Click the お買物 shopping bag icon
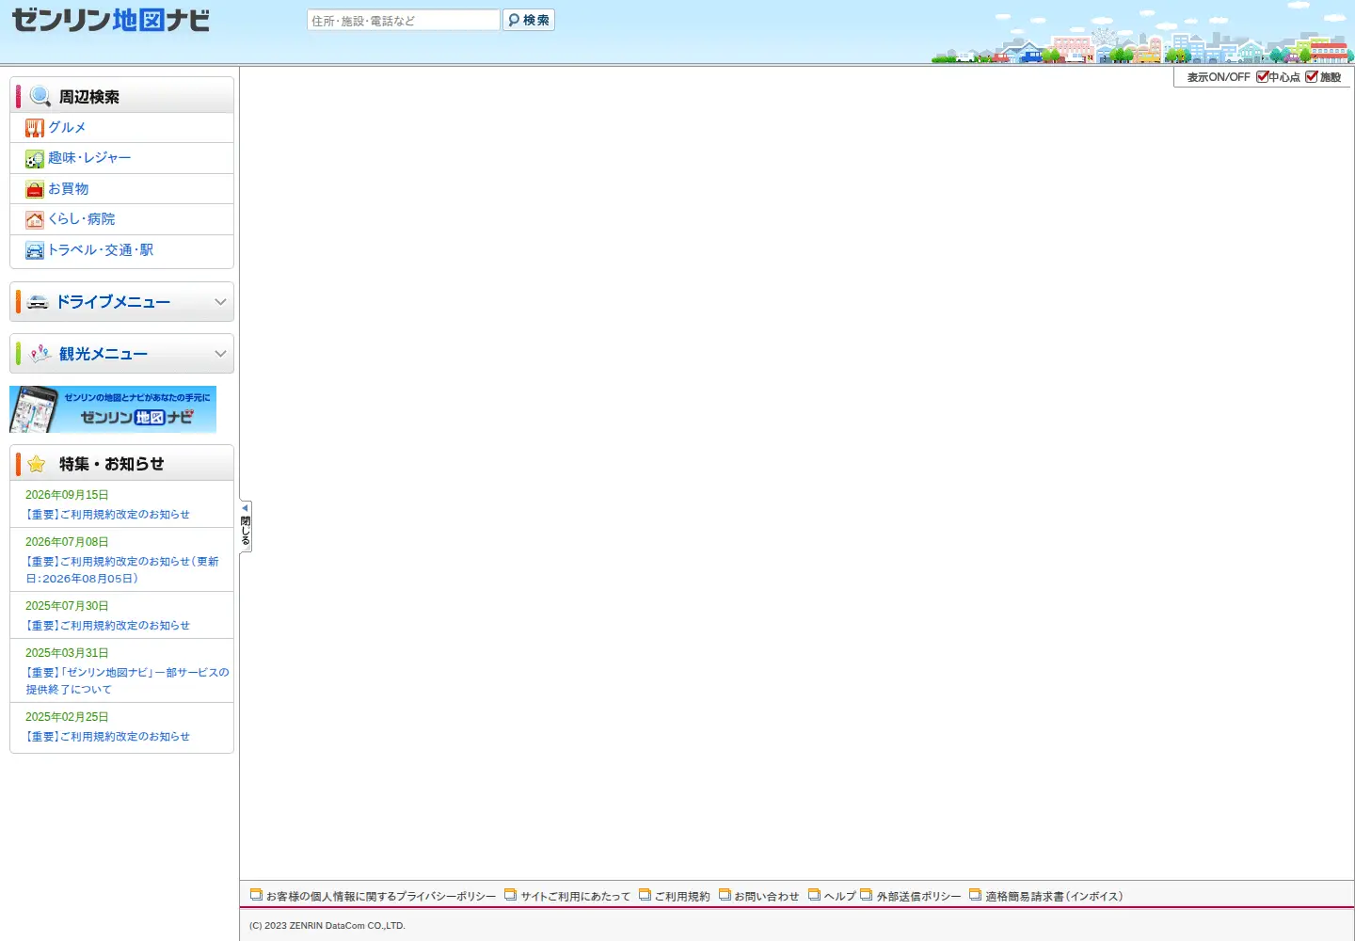Viewport: 1355px width, 941px height. pos(35,189)
